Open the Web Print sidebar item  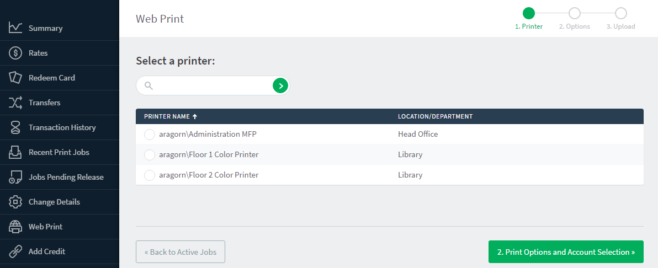point(45,227)
